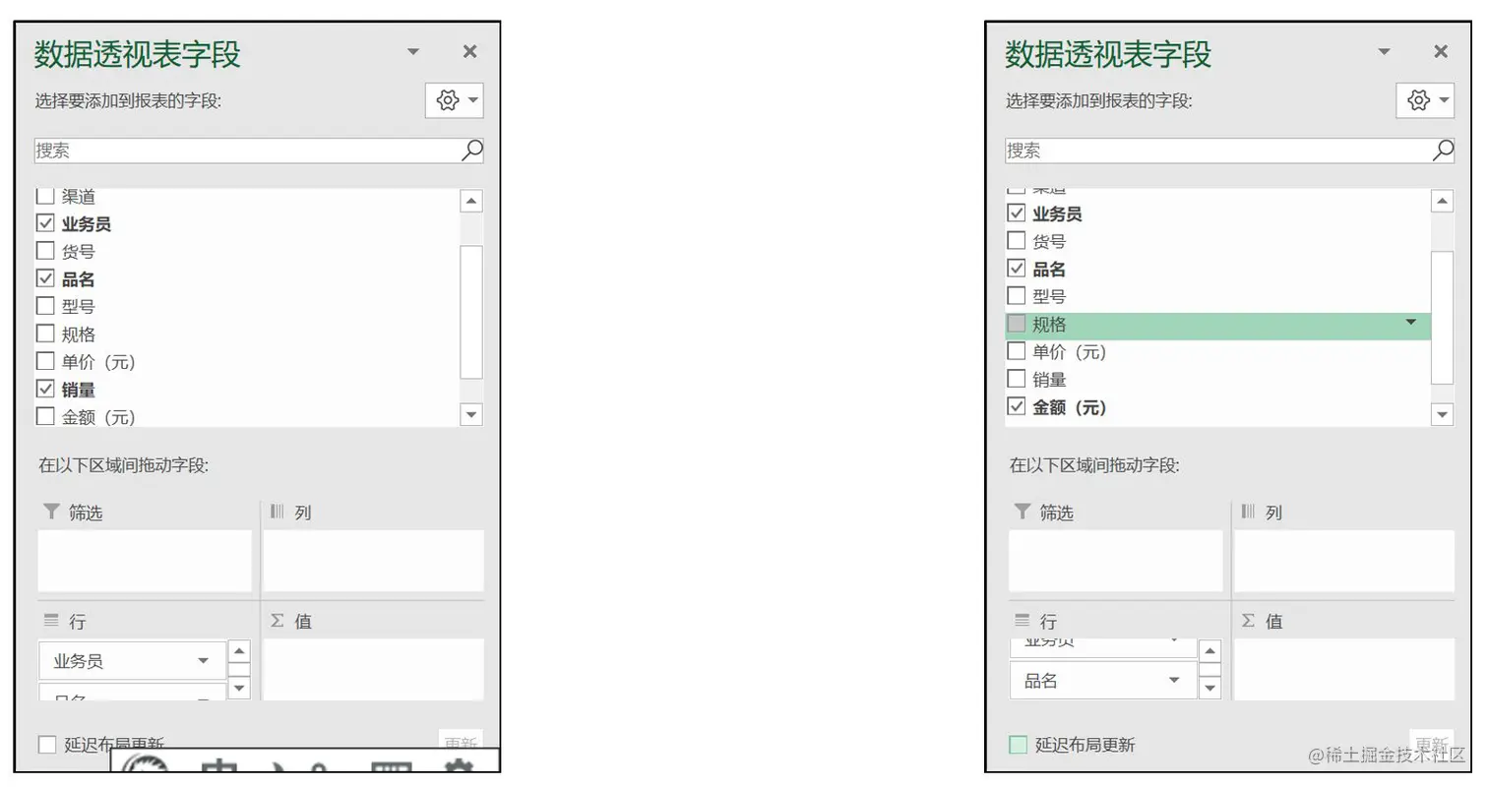The height and width of the screenshot is (787, 1488).
Task: Open the gear tools menu in right panel
Action: point(1424,100)
